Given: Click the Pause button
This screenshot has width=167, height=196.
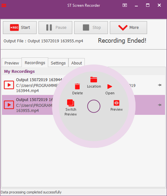Looking at the screenshot, I should pos(55,28).
